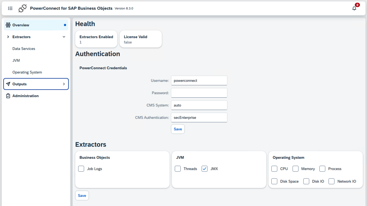Enable the Job Logs extractor checkbox

click(x=81, y=169)
